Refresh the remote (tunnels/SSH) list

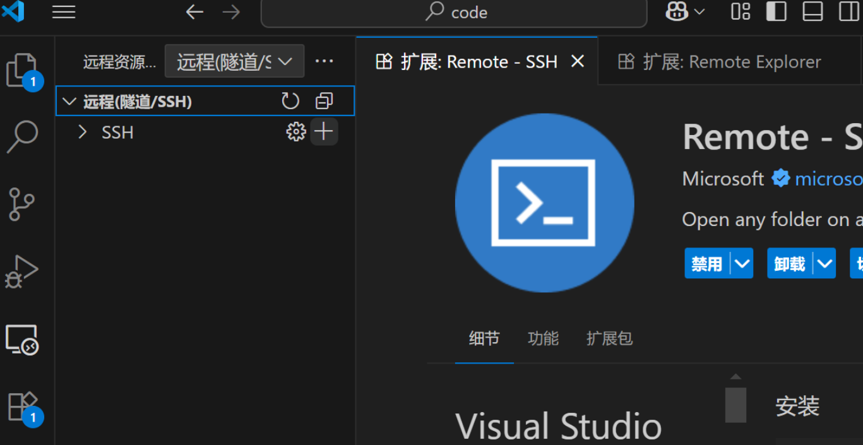click(290, 101)
